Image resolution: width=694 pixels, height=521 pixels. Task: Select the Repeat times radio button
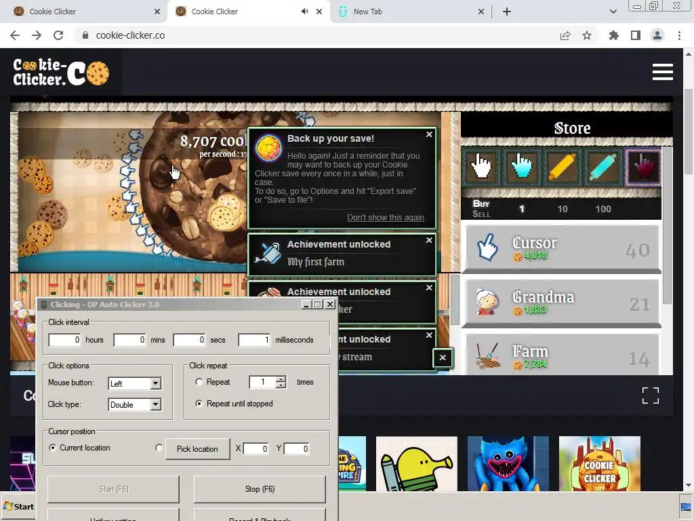click(199, 382)
